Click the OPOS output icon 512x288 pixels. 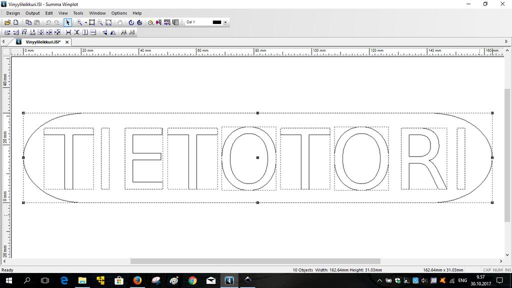167,22
